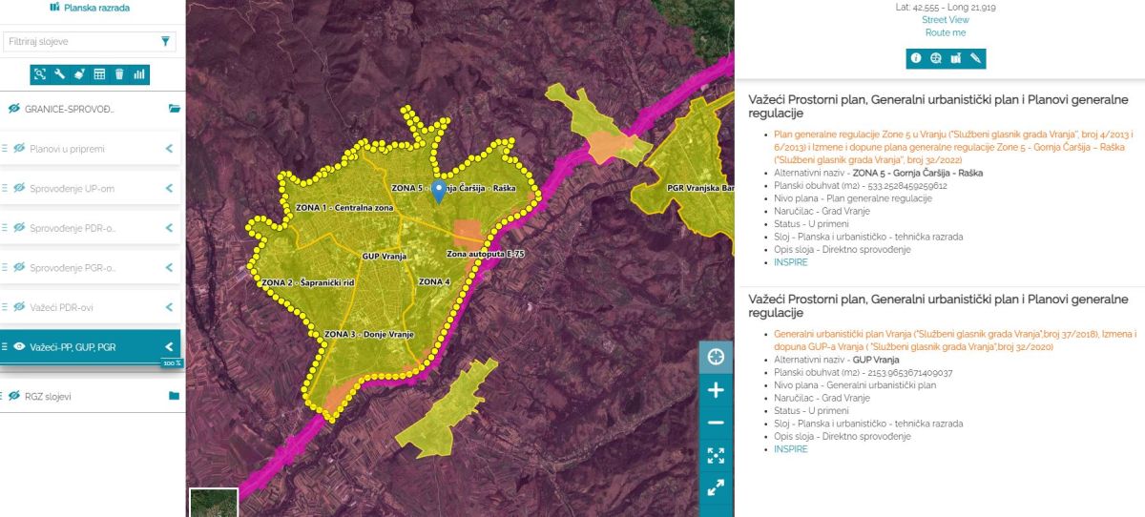Open Street View link
The image size is (1145, 517).
point(945,20)
